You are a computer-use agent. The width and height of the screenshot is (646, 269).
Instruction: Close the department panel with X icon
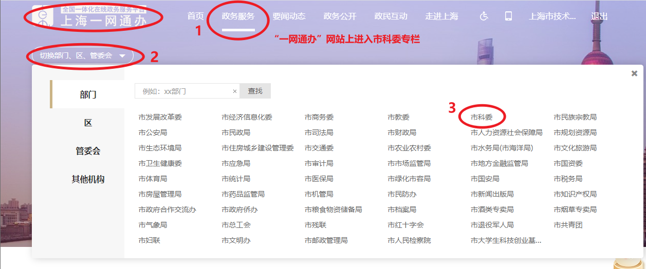coord(634,73)
